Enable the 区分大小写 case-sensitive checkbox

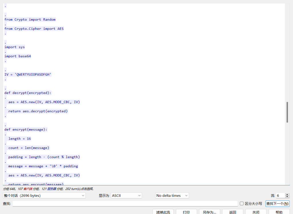[242, 203]
